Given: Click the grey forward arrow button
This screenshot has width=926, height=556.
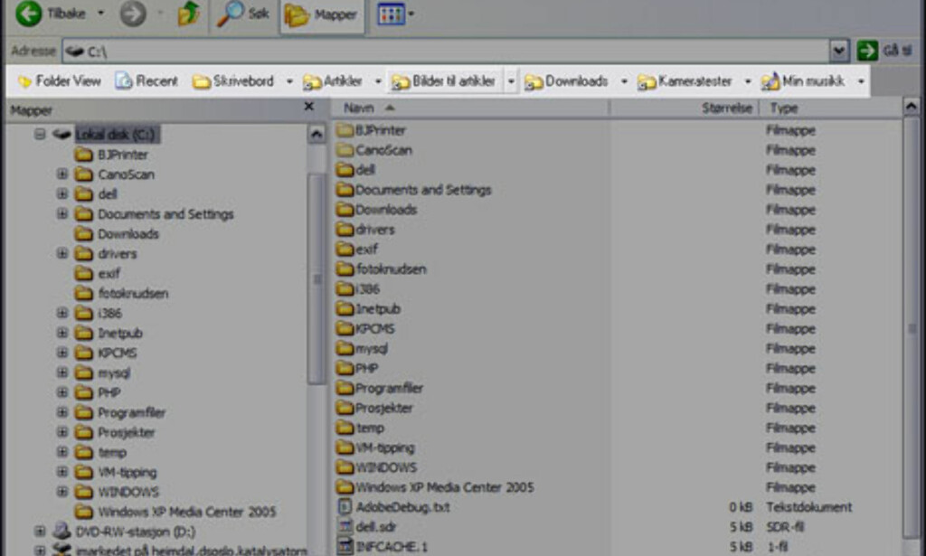Looking at the screenshot, I should pyautogui.click(x=133, y=13).
